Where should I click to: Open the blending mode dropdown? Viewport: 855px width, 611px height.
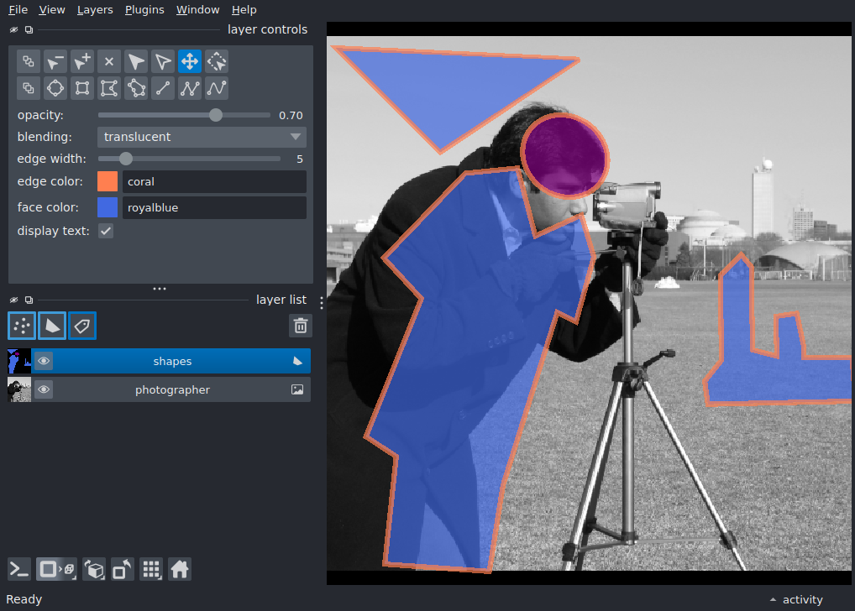[x=202, y=137]
